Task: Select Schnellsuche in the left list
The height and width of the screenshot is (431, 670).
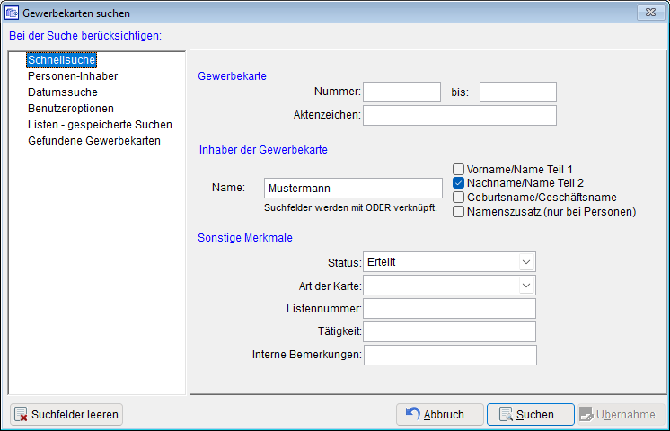Action: click(x=61, y=60)
